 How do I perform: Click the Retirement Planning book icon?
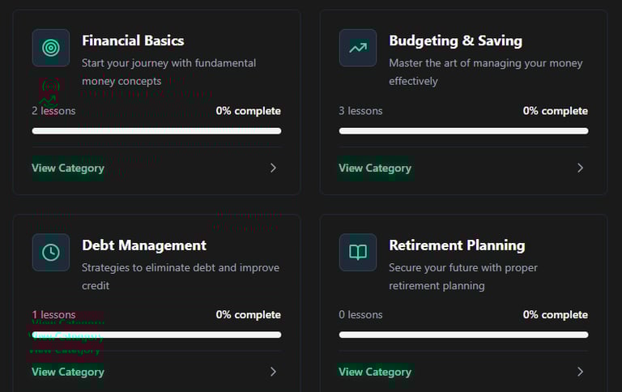coord(357,252)
